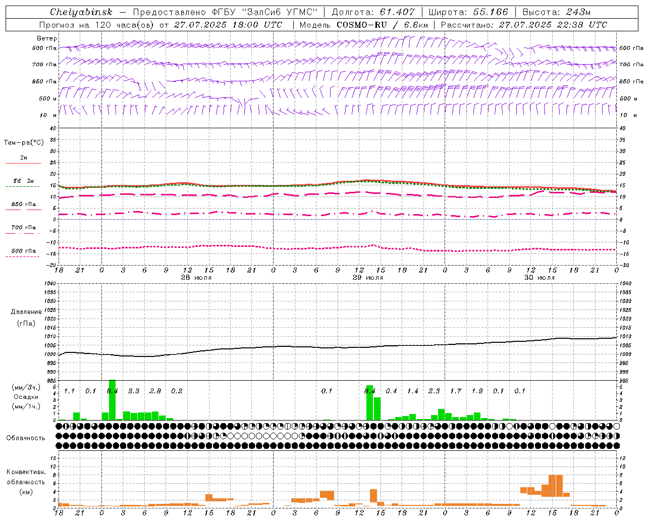The image size is (646, 517).
Task: Click the 1.9 precipitation total value
Action: point(477,391)
